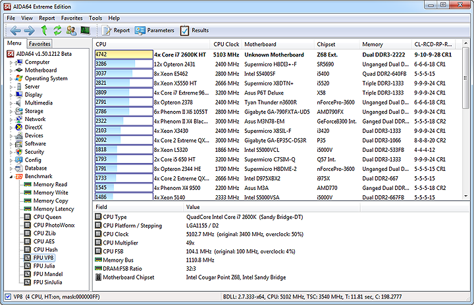Select the Software icon in tree
This screenshot has width=474, height=305.
coord(19,143)
